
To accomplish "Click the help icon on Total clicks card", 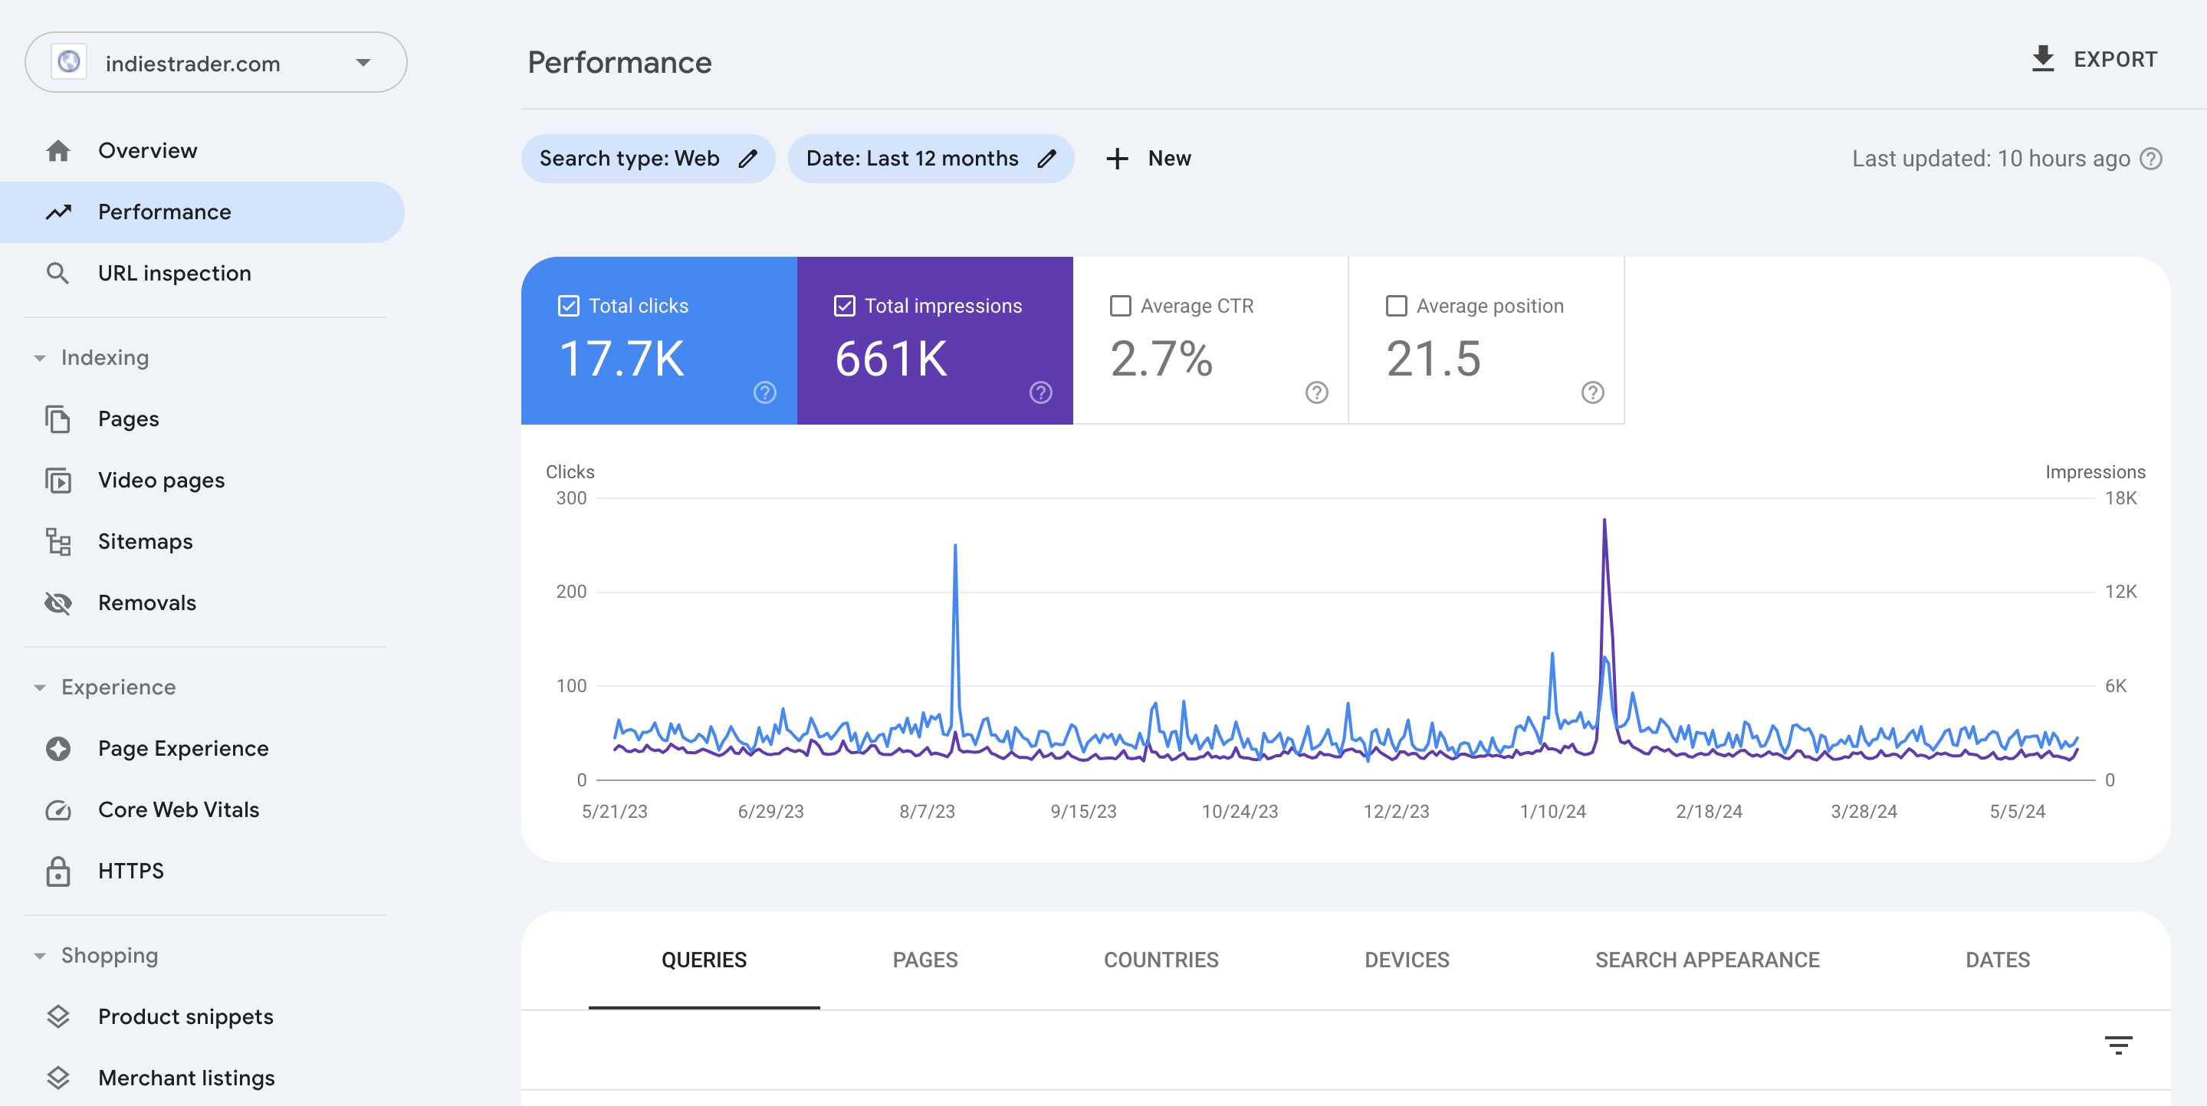I will (x=764, y=392).
